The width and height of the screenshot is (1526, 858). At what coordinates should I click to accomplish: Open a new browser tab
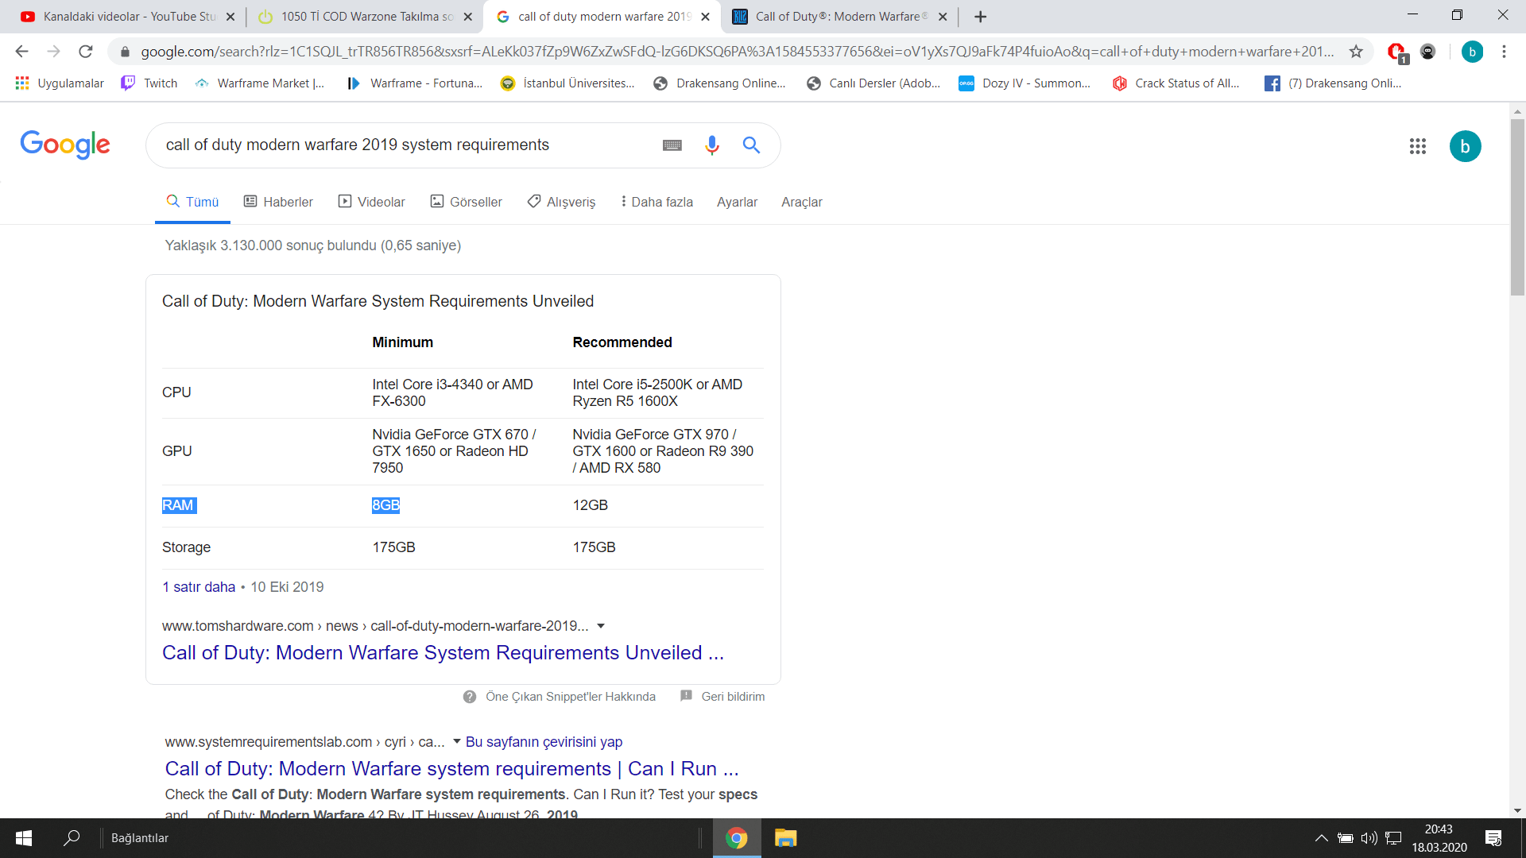pos(981,17)
